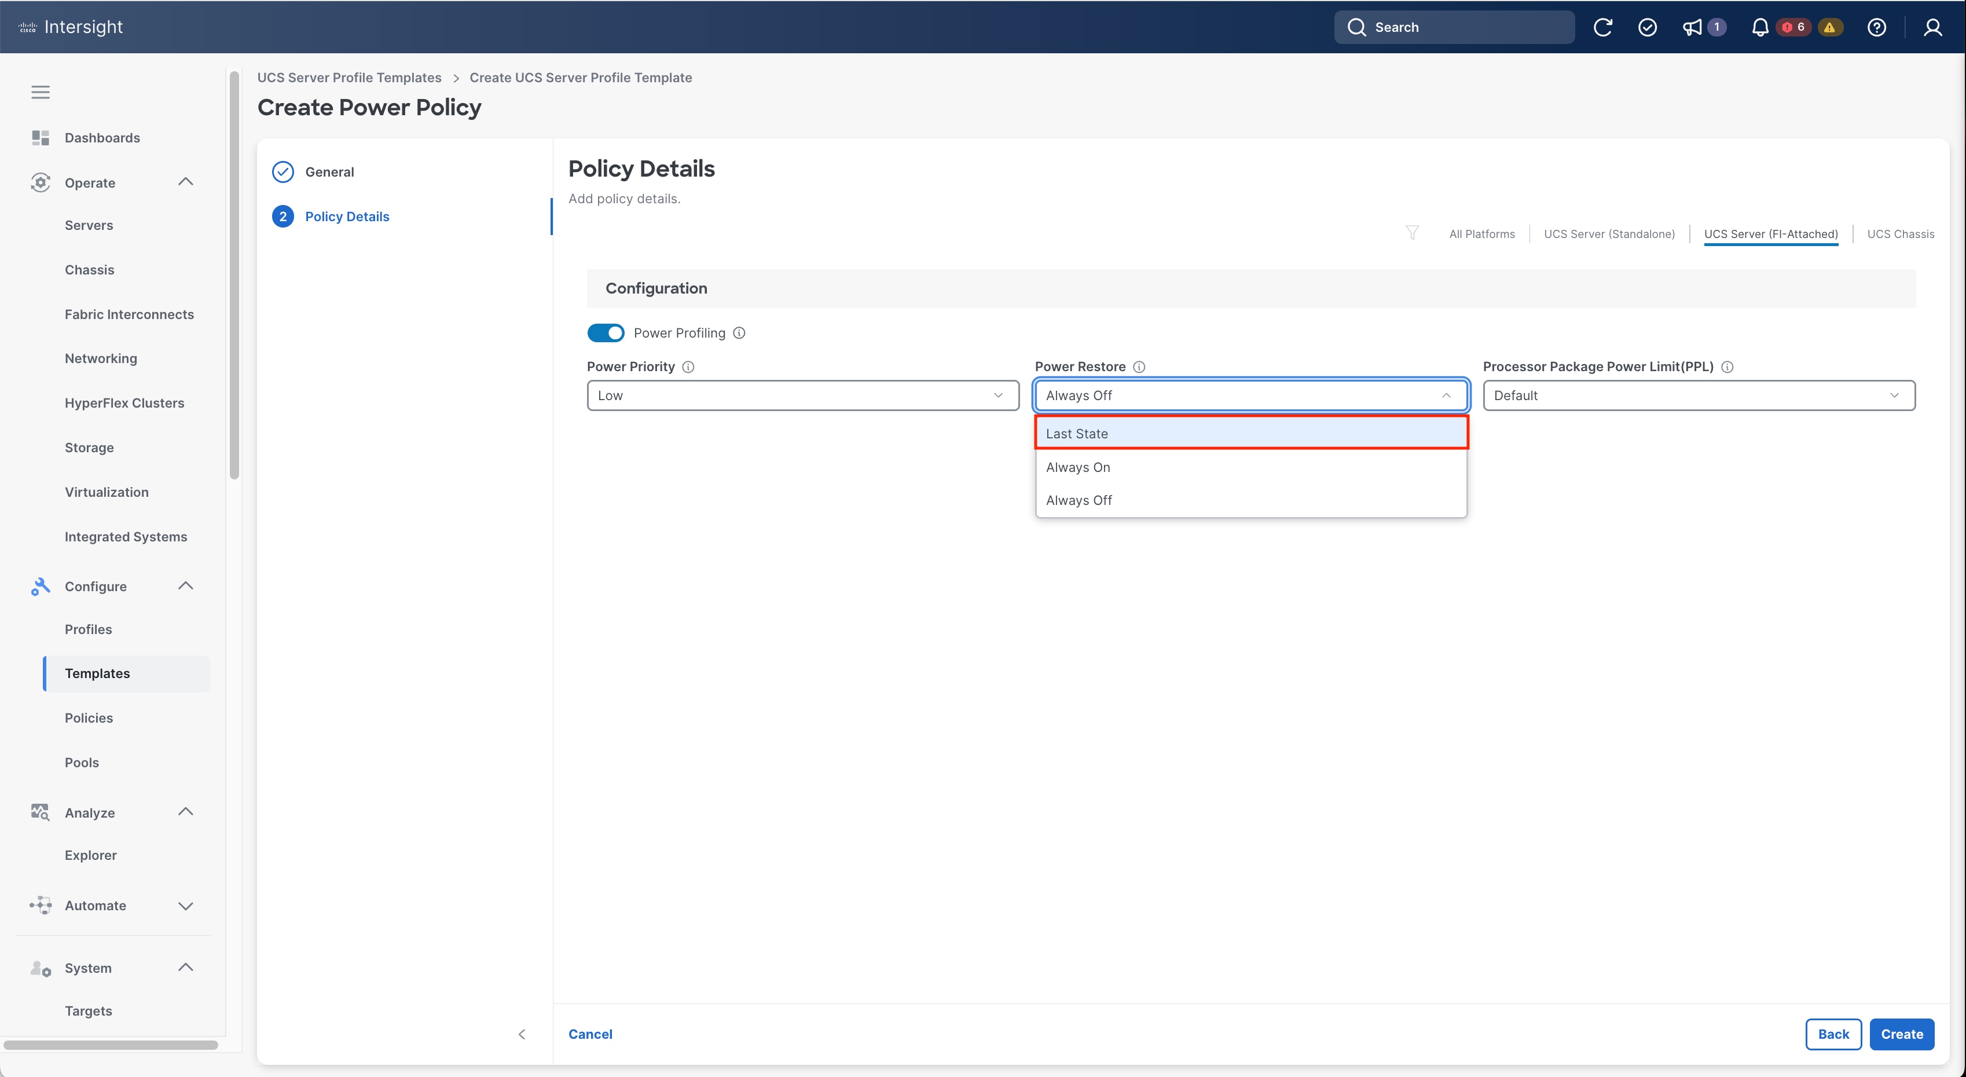Click the hamburger menu icon
Image resolution: width=1966 pixels, height=1077 pixels.
pyautogui.click(x=41, y=93)
